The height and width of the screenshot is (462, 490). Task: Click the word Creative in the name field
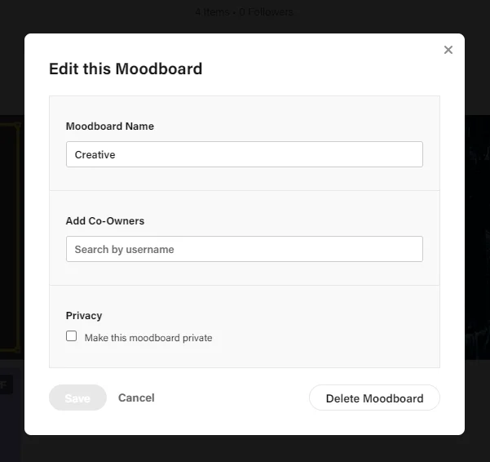coord(95,155)
